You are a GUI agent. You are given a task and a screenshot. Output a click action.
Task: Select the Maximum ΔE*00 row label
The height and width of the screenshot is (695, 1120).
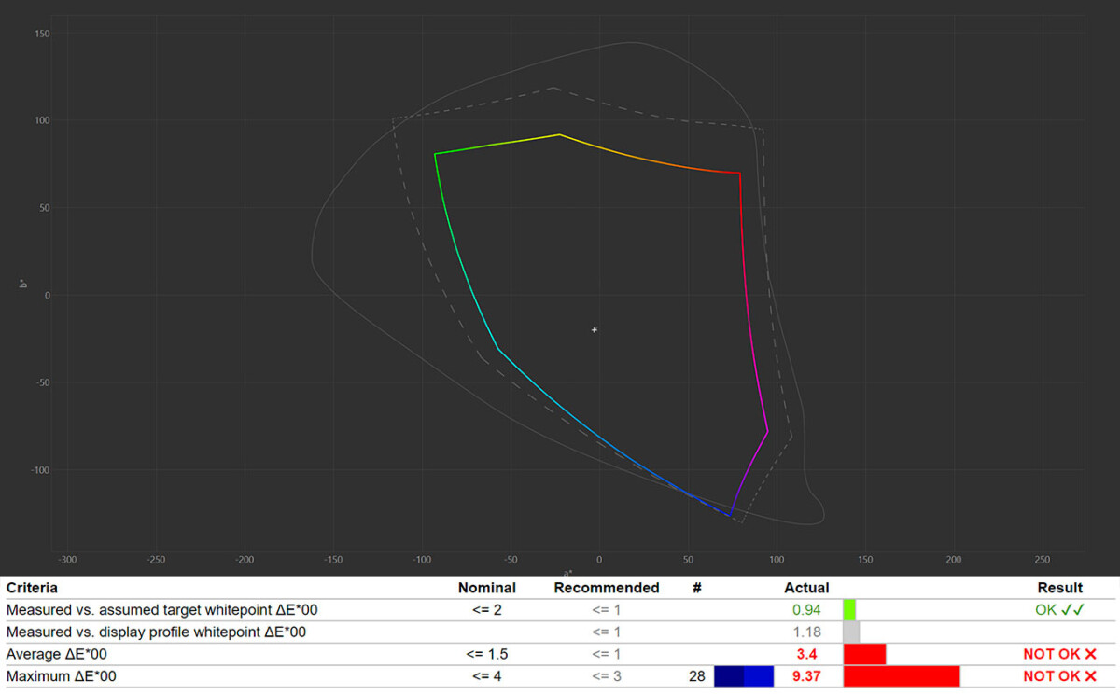click(62, 676)
